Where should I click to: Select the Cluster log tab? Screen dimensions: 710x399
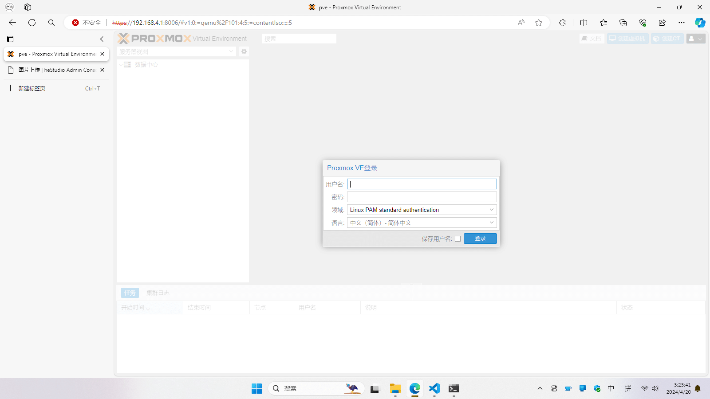[158, 293]
